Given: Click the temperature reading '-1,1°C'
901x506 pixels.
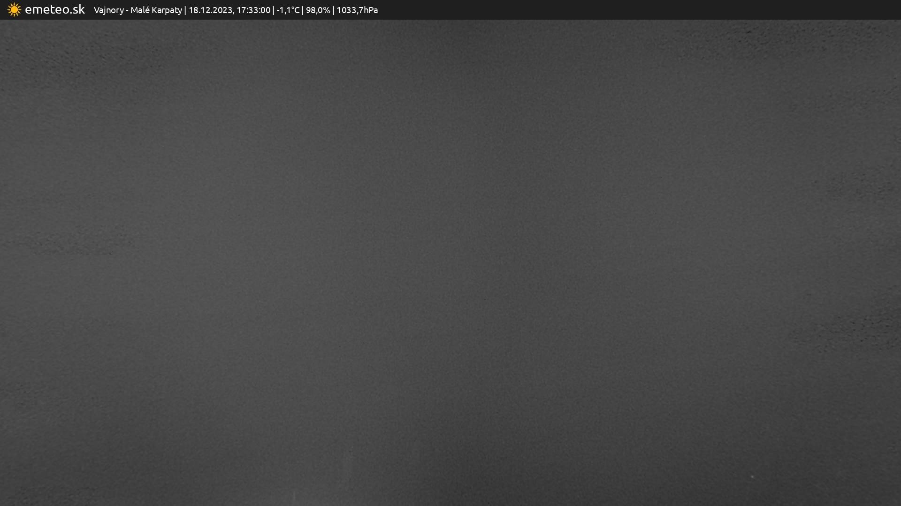Looking at the screenshot, I should (288, 10).
